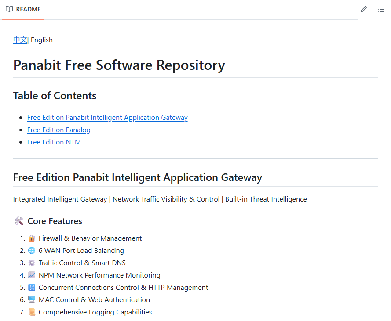Click the Integrated Intelligent Gateway tagline text

pos(160,199)
